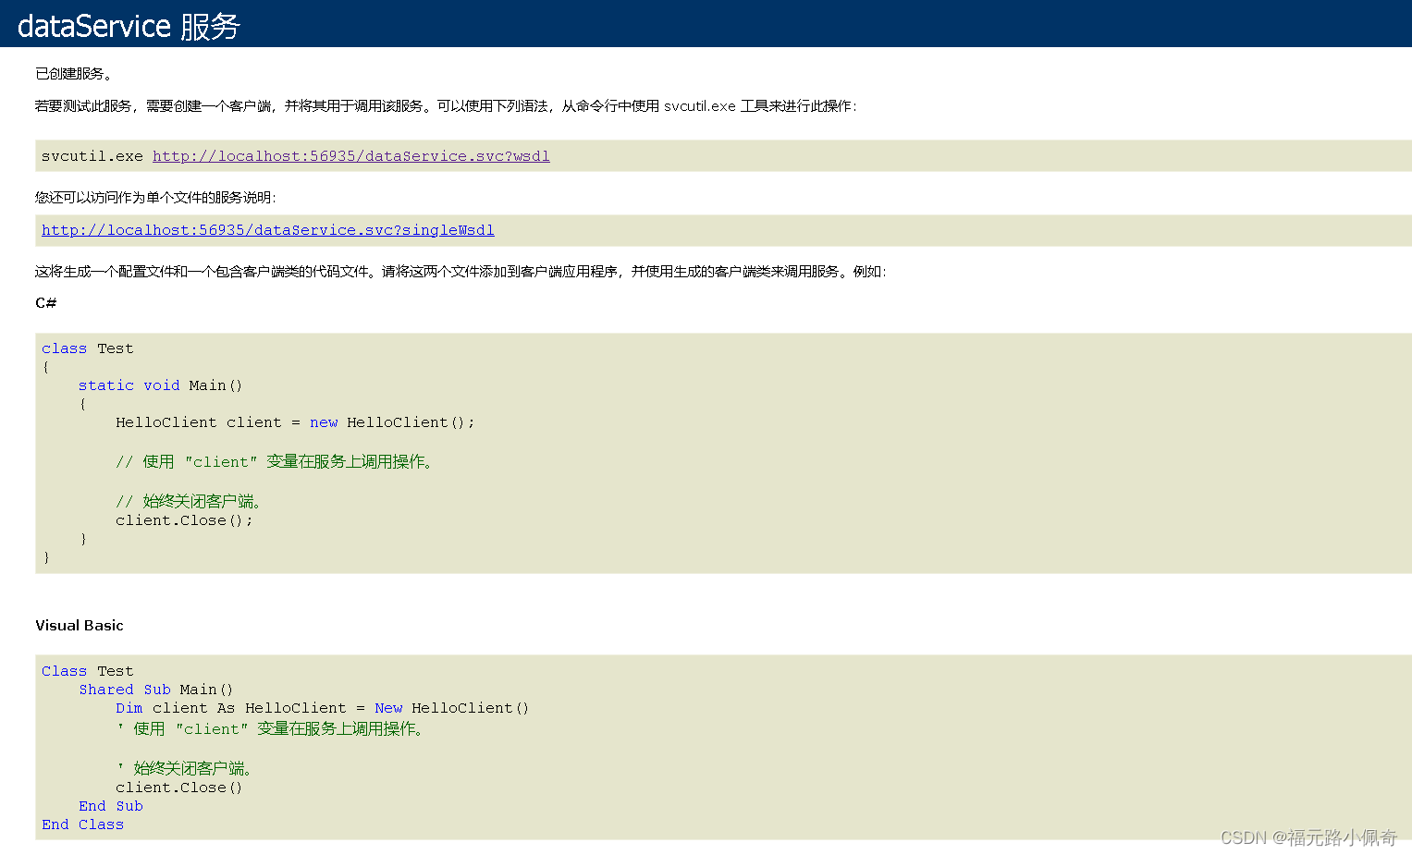Screen dimensions: 1412x855
Task: Click "client.Close();" in the C# sample
Action: click(183, 520)
